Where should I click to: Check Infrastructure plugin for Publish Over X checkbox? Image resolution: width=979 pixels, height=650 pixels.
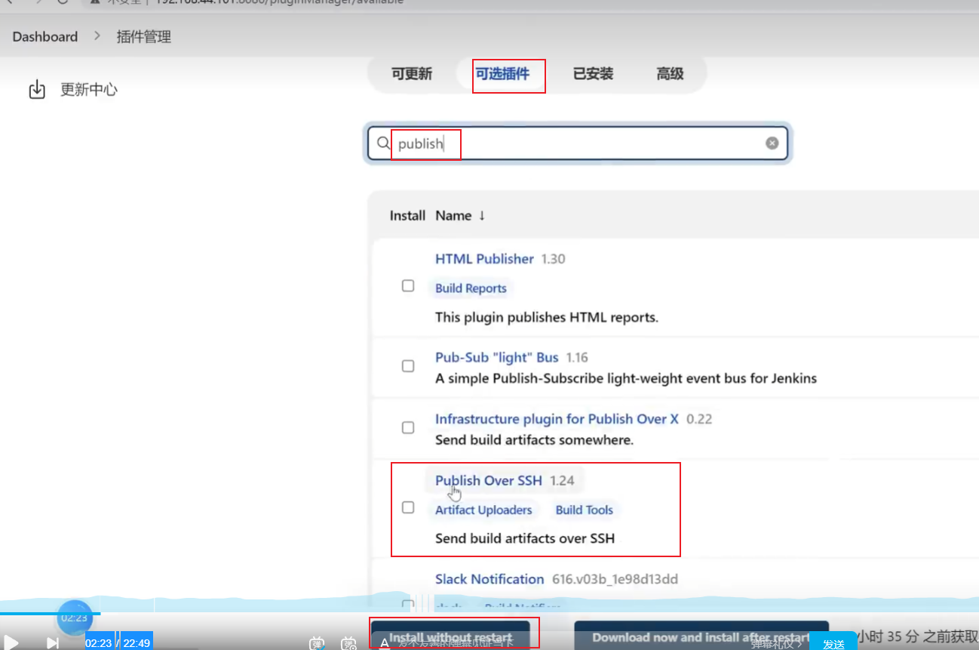pyautogui.click(x=408, y=427)
